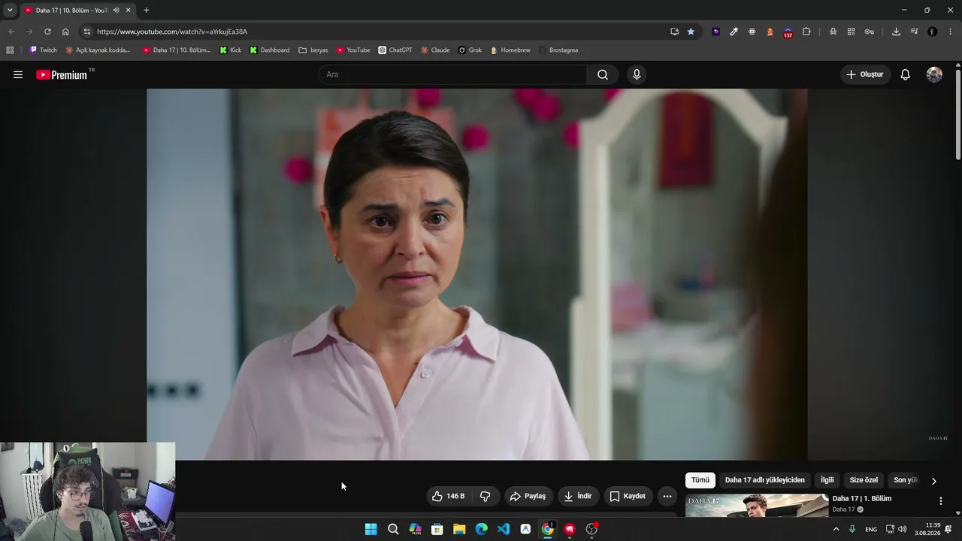Expand the beryas bookmark folder
The width and height of the screenshot is (962, 541).
(x=313, y=50)
